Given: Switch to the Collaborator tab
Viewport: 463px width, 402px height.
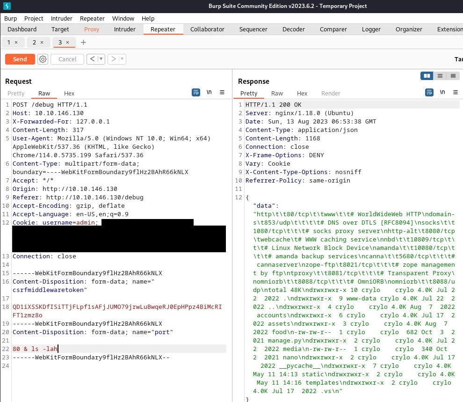Looking at the screenshot, I should (x=207, y=29).
